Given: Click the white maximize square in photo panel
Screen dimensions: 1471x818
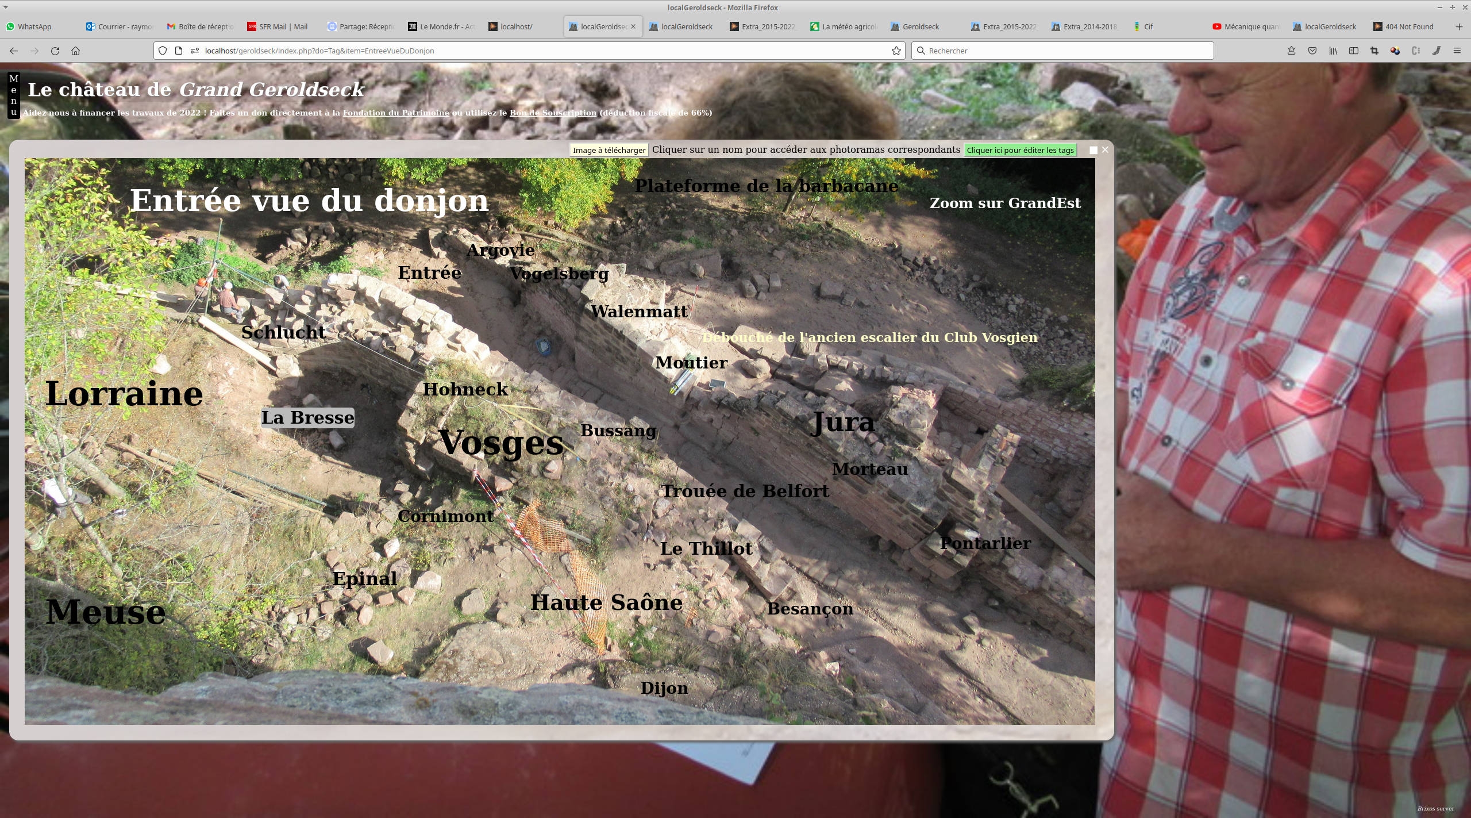Looking at the screenshot, I should [1093, 150].
